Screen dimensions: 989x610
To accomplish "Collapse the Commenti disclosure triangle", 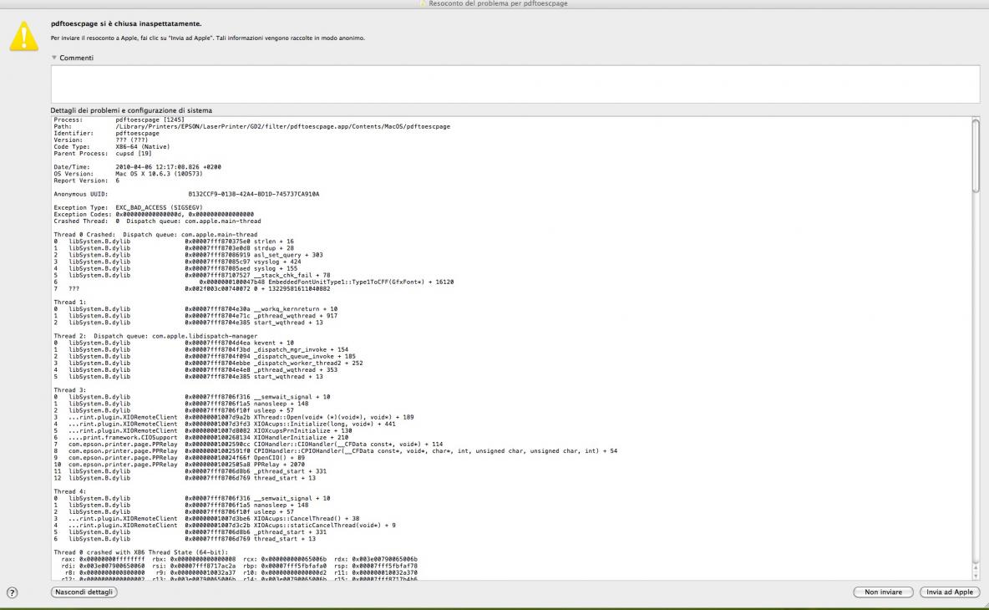I will (54, 58).
